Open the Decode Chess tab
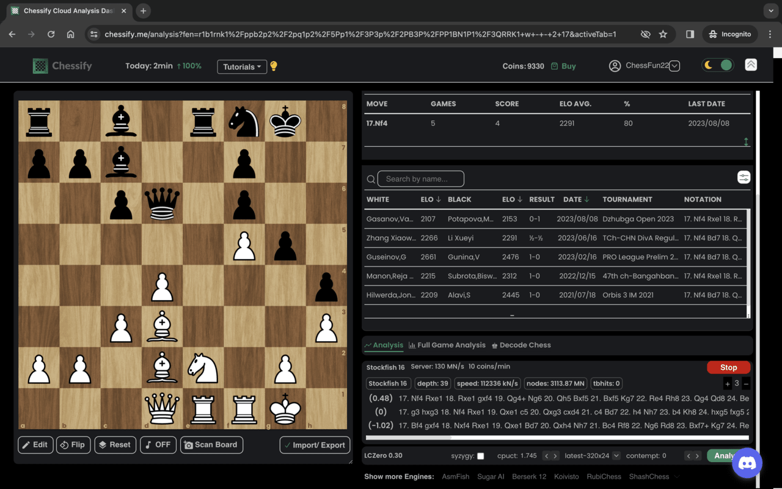This screenshot has width=782, height=489. pos(521,345)
